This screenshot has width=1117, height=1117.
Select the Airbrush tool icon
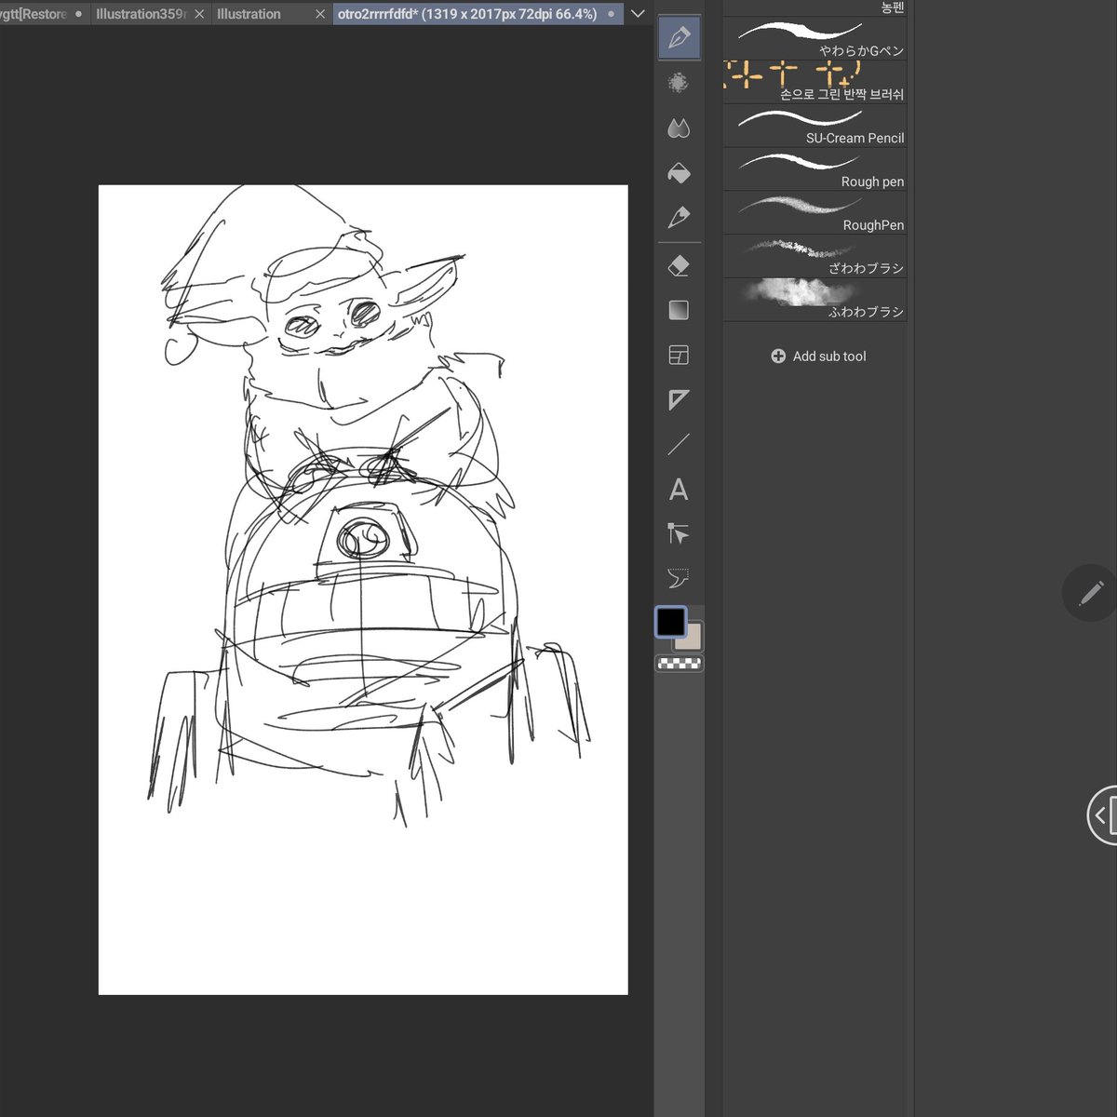click(679, 83)
